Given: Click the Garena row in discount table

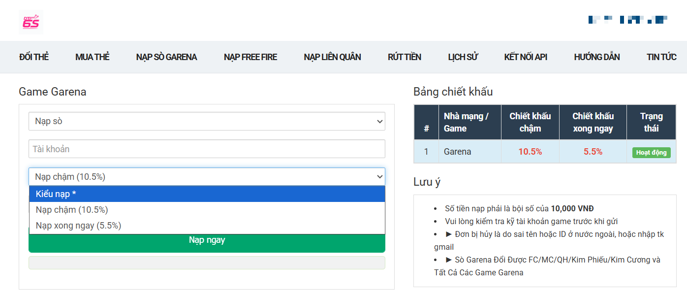Looking at the screenshot, I should [457, 152].
